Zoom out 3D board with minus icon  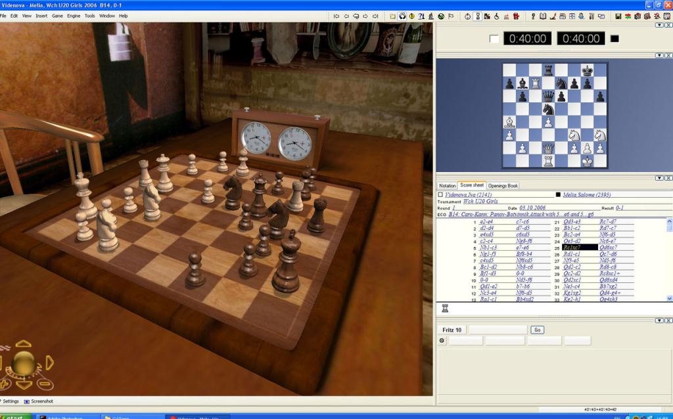tap(44, 384)
